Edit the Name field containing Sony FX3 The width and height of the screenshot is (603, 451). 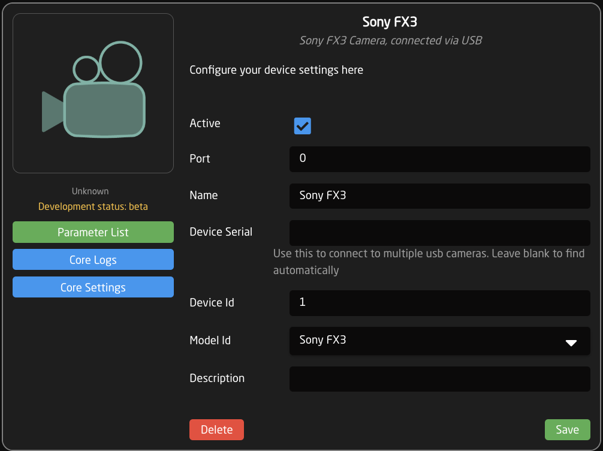pos(439,196)
